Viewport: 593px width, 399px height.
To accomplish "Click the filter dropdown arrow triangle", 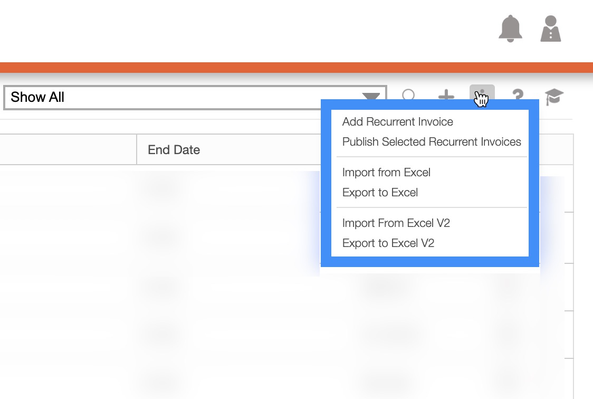I will pos(371,97).
